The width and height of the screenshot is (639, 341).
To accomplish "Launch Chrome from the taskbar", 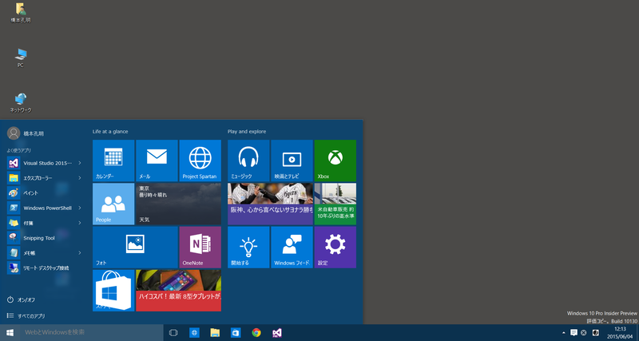I will (256, 333).
